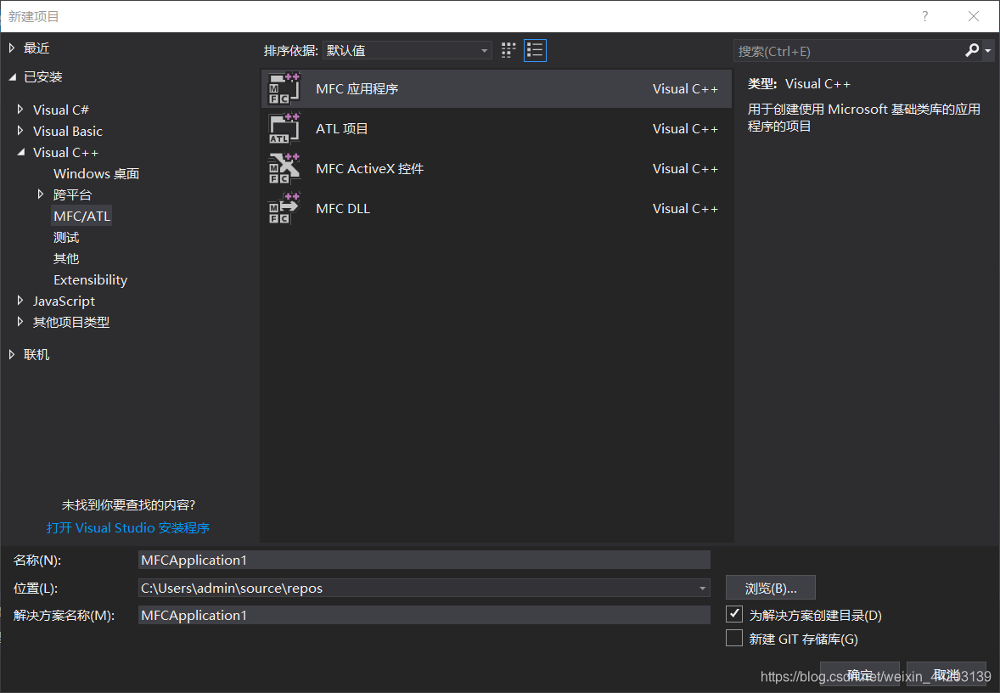The height and width of the screenshot is (693, 1000).
Task: Select Windows 桌面 category
Action: point(96,173)
